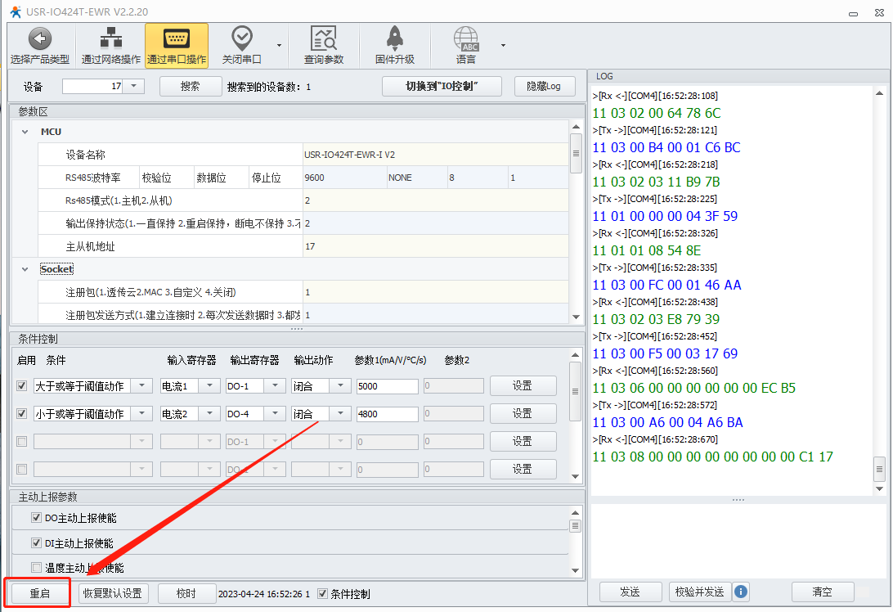Open the 闭合 action dropdown in DO-1 row
The image size is (893, 612).
coord(340,386)
